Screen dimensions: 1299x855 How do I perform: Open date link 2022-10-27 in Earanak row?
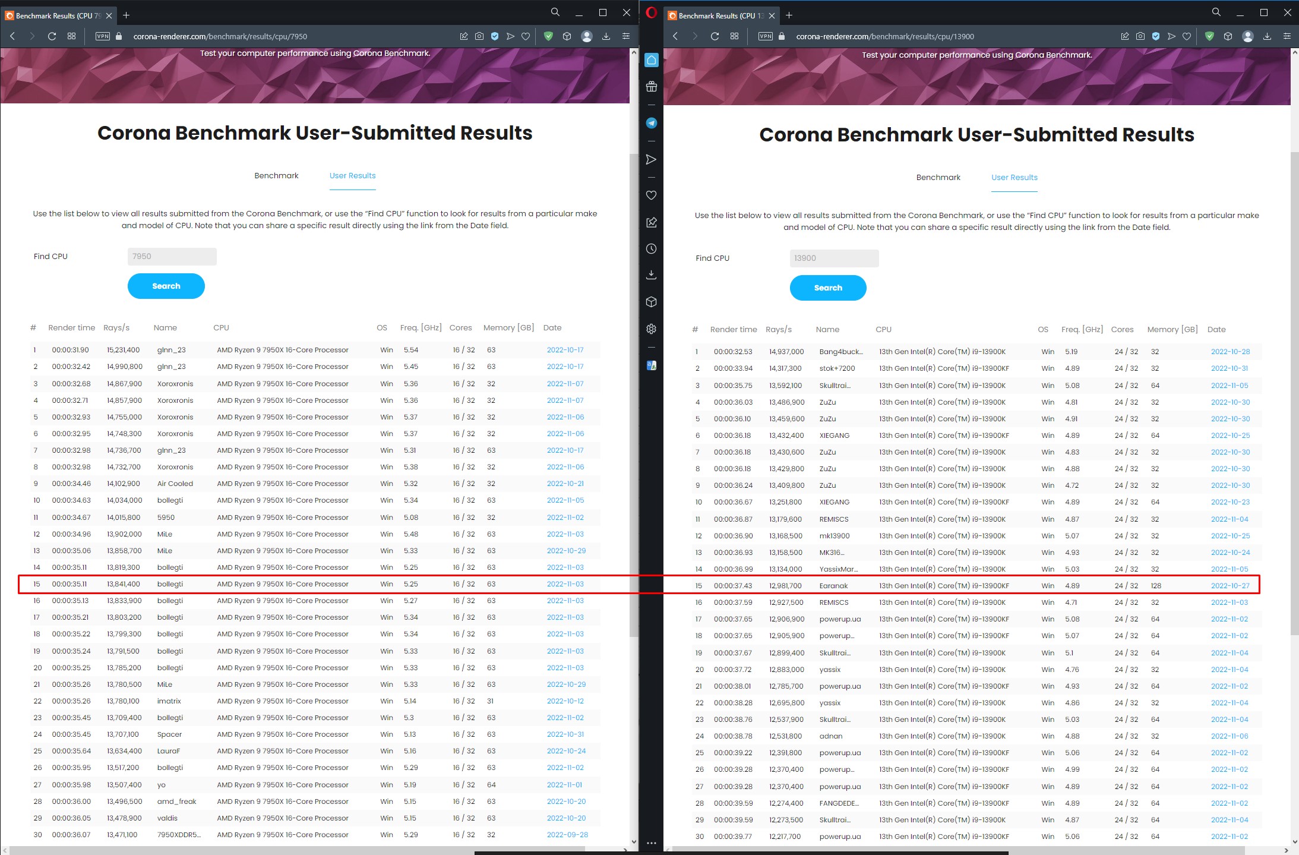tap(1230, 586)
